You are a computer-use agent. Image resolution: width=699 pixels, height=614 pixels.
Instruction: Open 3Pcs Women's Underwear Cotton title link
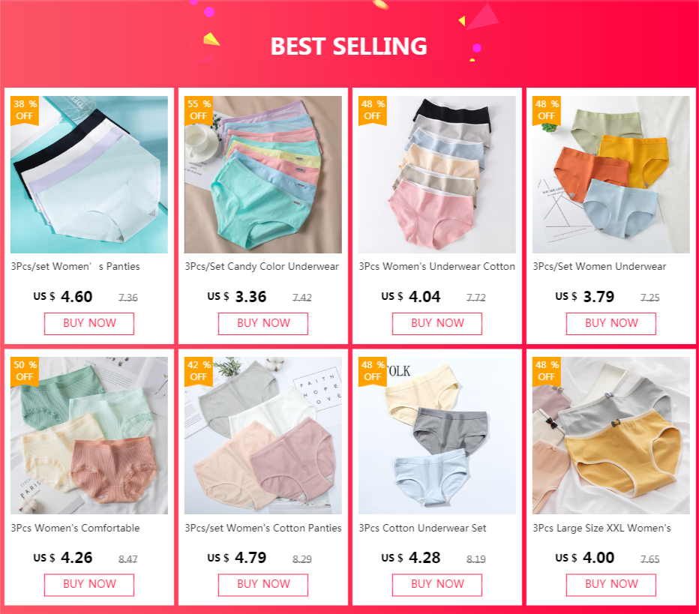click(x=436, y=266)
